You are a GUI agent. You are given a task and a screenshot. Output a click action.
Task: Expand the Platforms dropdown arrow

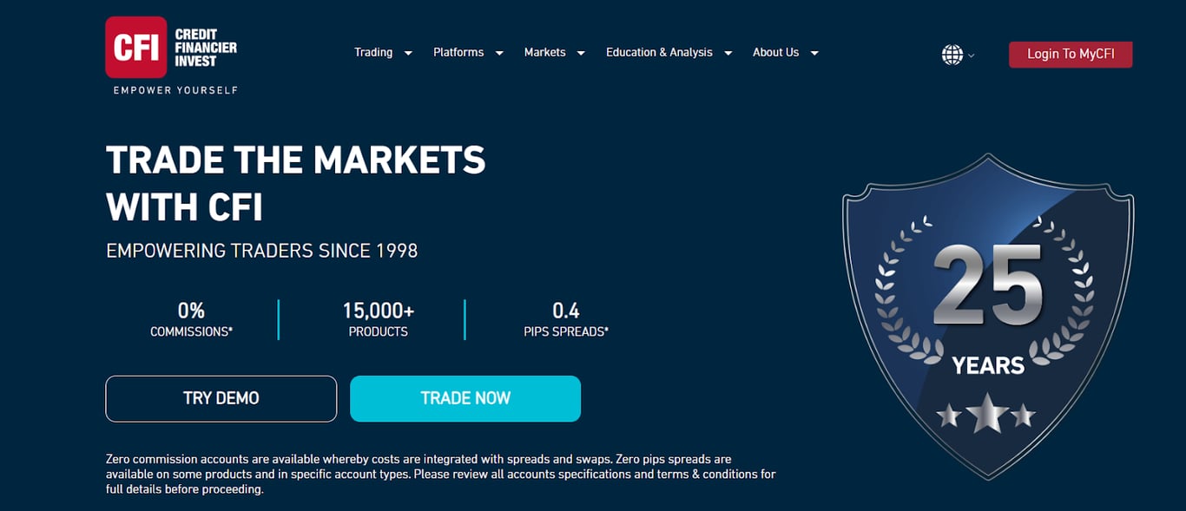click(499, 53)
